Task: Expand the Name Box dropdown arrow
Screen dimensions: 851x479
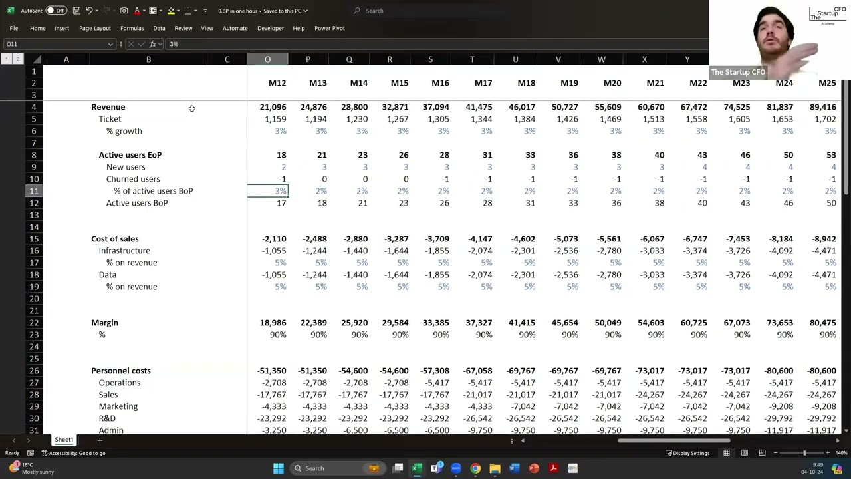Action: (x=110, y=44)
